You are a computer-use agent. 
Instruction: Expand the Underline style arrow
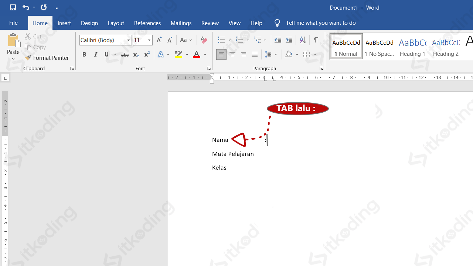click(115, 55)
